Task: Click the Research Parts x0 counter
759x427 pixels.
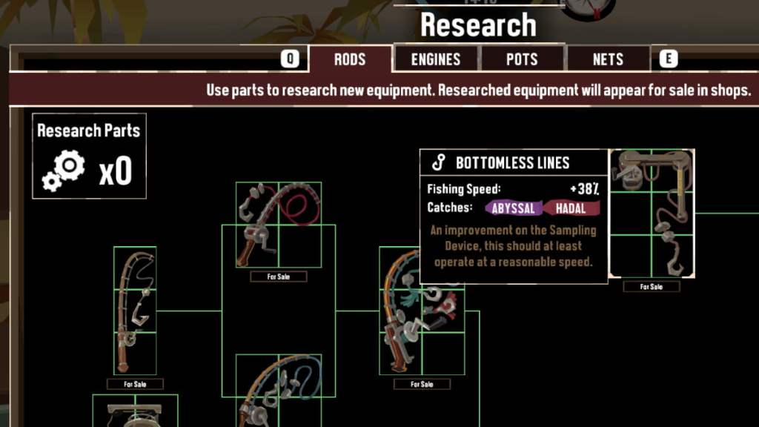Action: [115, 171]
